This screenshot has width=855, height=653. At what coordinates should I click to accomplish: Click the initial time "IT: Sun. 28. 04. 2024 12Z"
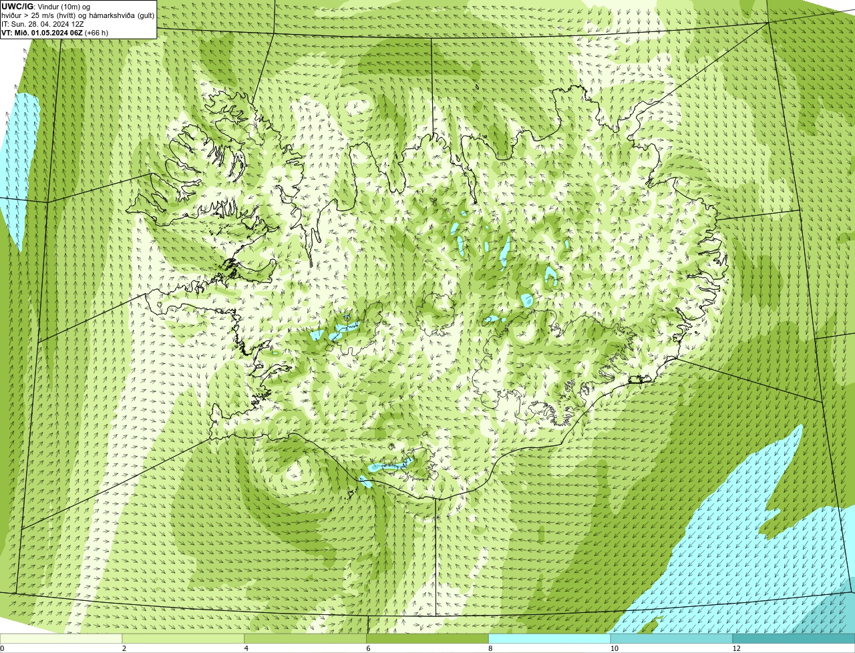43,23
